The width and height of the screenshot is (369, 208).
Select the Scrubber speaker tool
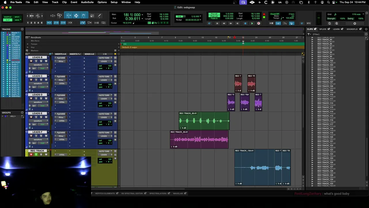(92, 16)
